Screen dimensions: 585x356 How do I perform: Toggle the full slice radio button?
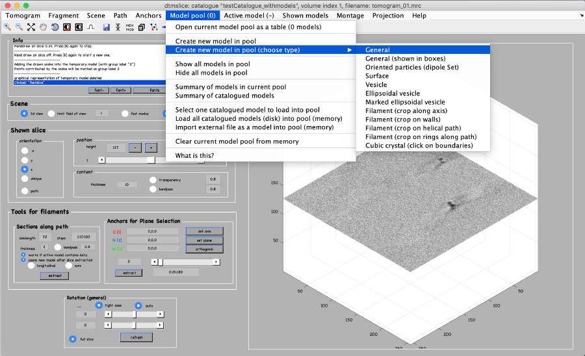pyautogui.click(x=72, y=338)
